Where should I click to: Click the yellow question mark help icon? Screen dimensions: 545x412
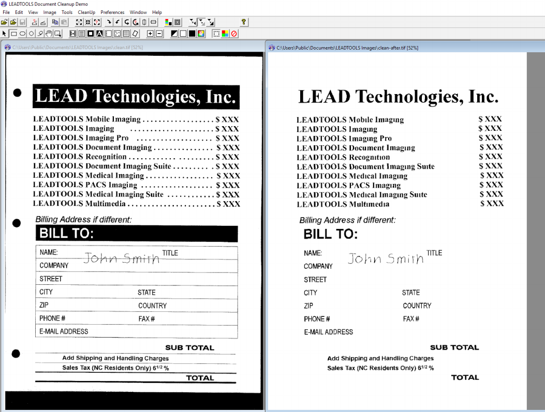coord(244,22)
